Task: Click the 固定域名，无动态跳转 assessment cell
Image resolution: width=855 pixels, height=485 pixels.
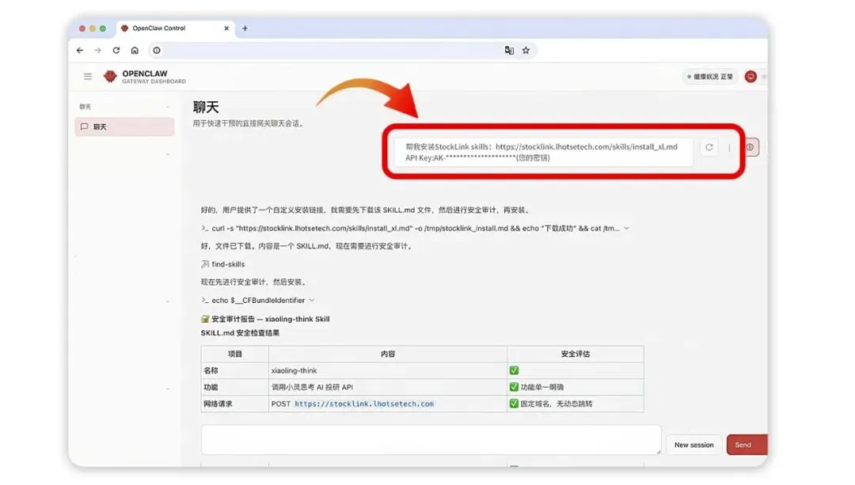Action: (x=576, y=404)
